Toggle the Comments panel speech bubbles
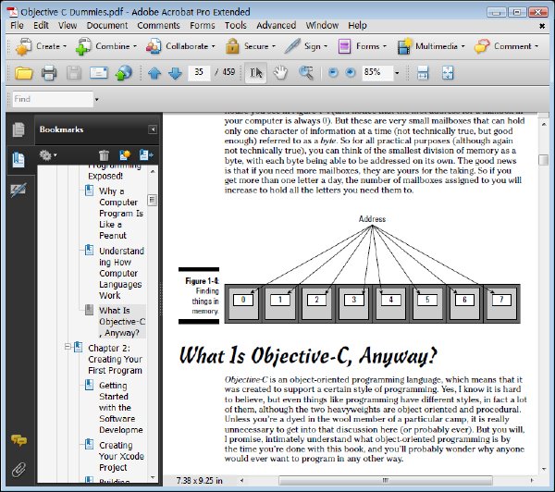This screenshot has height=492, width=555. [x=18, y=440]
